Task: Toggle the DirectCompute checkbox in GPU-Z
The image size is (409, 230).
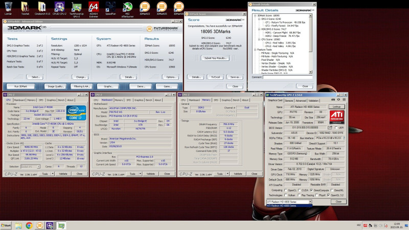Action: click(x=311, y=190)
